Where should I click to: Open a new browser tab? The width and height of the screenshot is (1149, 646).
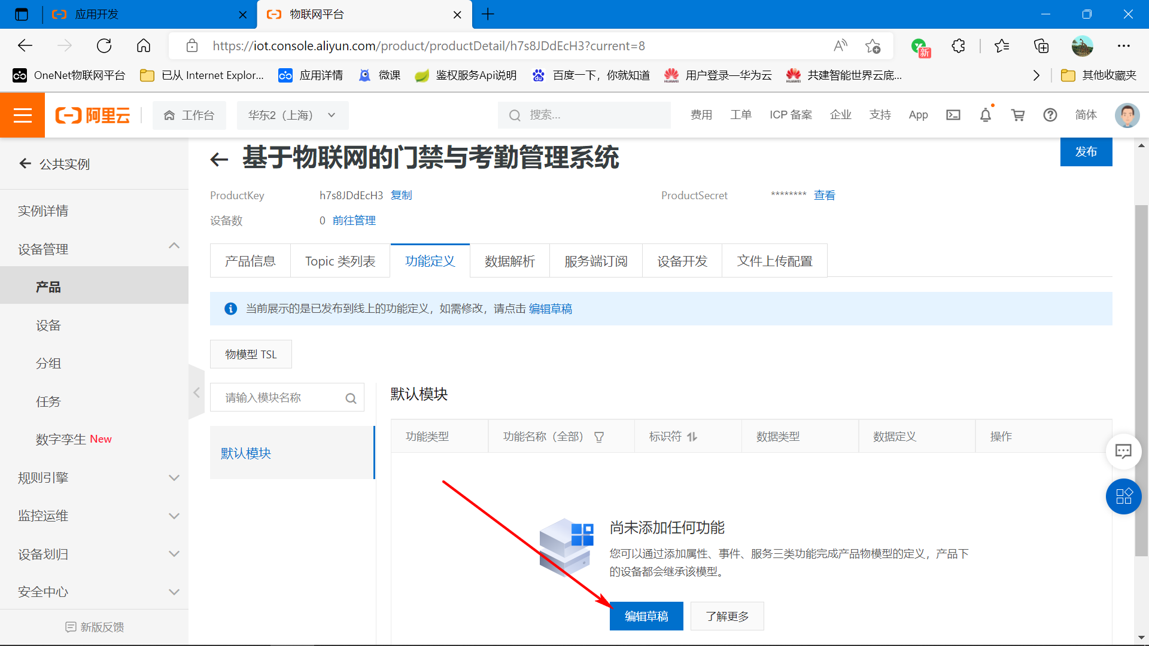tap(488, 14)
